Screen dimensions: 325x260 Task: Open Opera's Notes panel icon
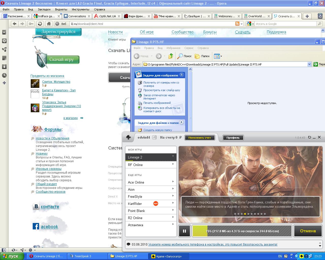(x=4, y=58)
